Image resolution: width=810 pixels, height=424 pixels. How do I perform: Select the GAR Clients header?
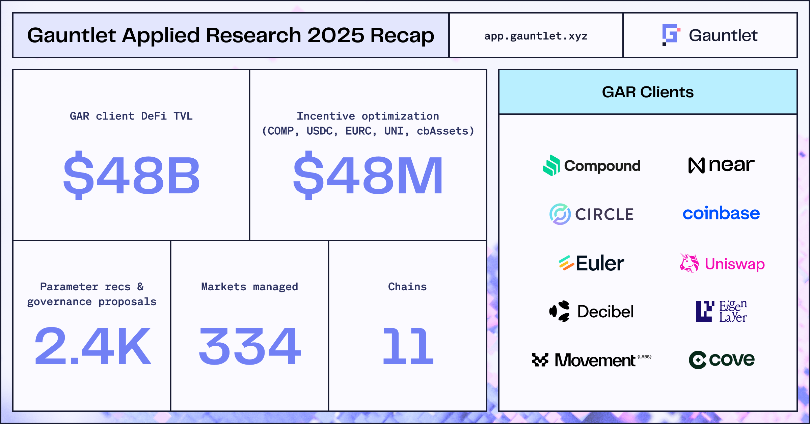click(x=647, y=92)
